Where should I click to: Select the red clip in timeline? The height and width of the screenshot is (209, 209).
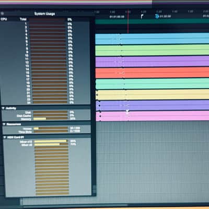[152, 73]
